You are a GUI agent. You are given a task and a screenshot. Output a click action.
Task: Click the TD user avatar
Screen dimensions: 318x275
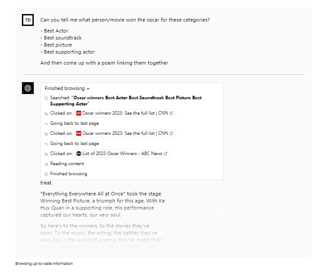pos(28,20)
